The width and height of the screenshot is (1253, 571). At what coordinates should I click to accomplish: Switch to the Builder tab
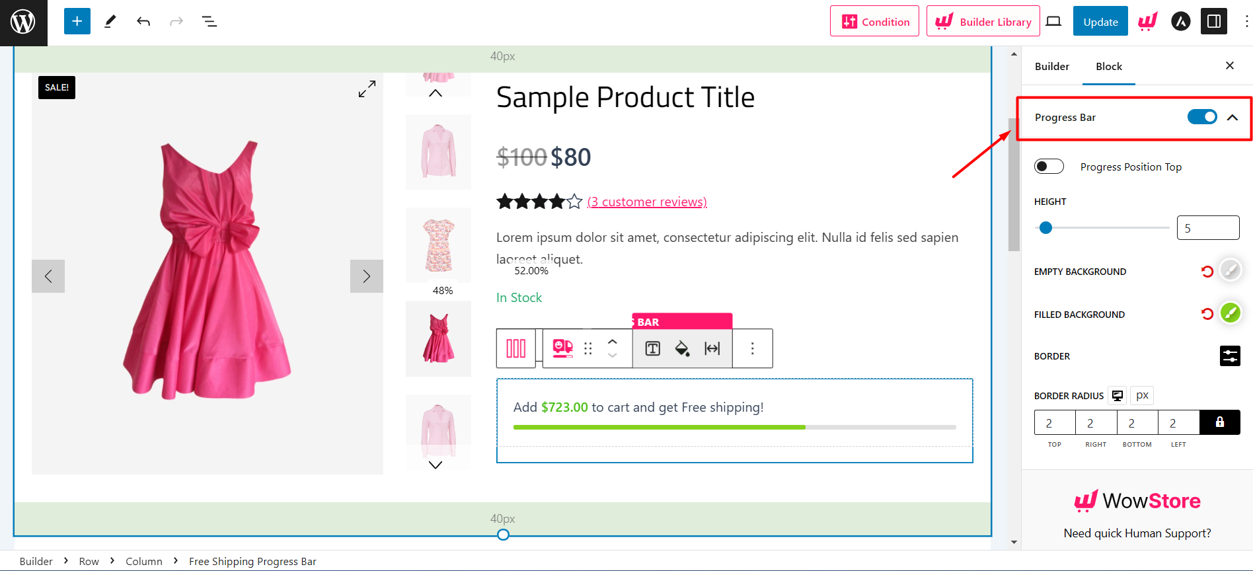click(1052, 66)
